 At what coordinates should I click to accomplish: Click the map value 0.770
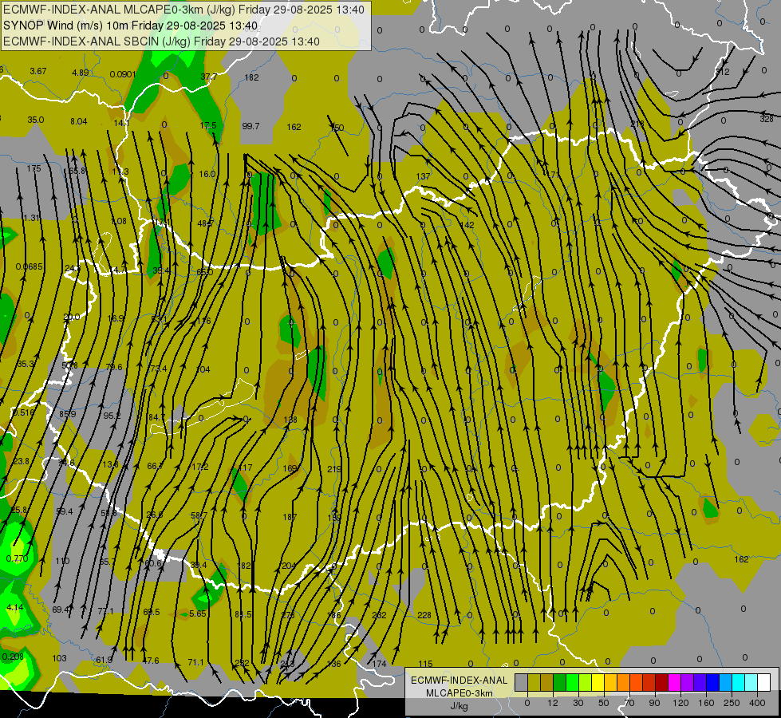tap(17, 558)
